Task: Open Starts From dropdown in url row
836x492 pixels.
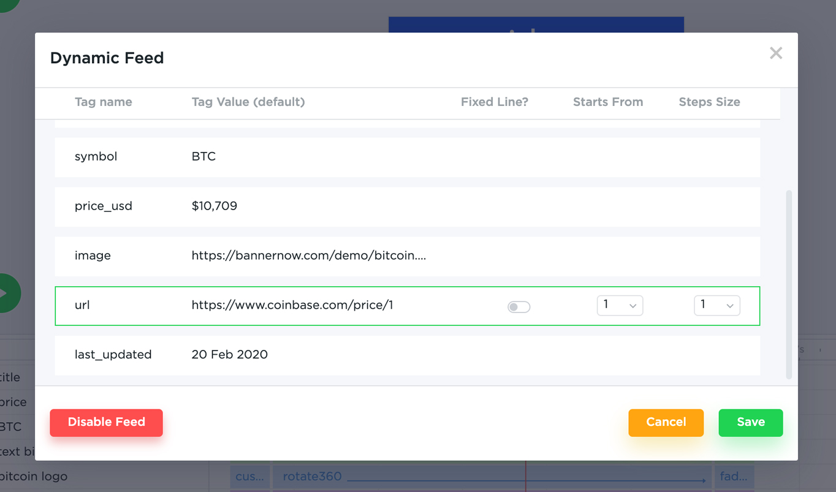Action: coord(620,305)
